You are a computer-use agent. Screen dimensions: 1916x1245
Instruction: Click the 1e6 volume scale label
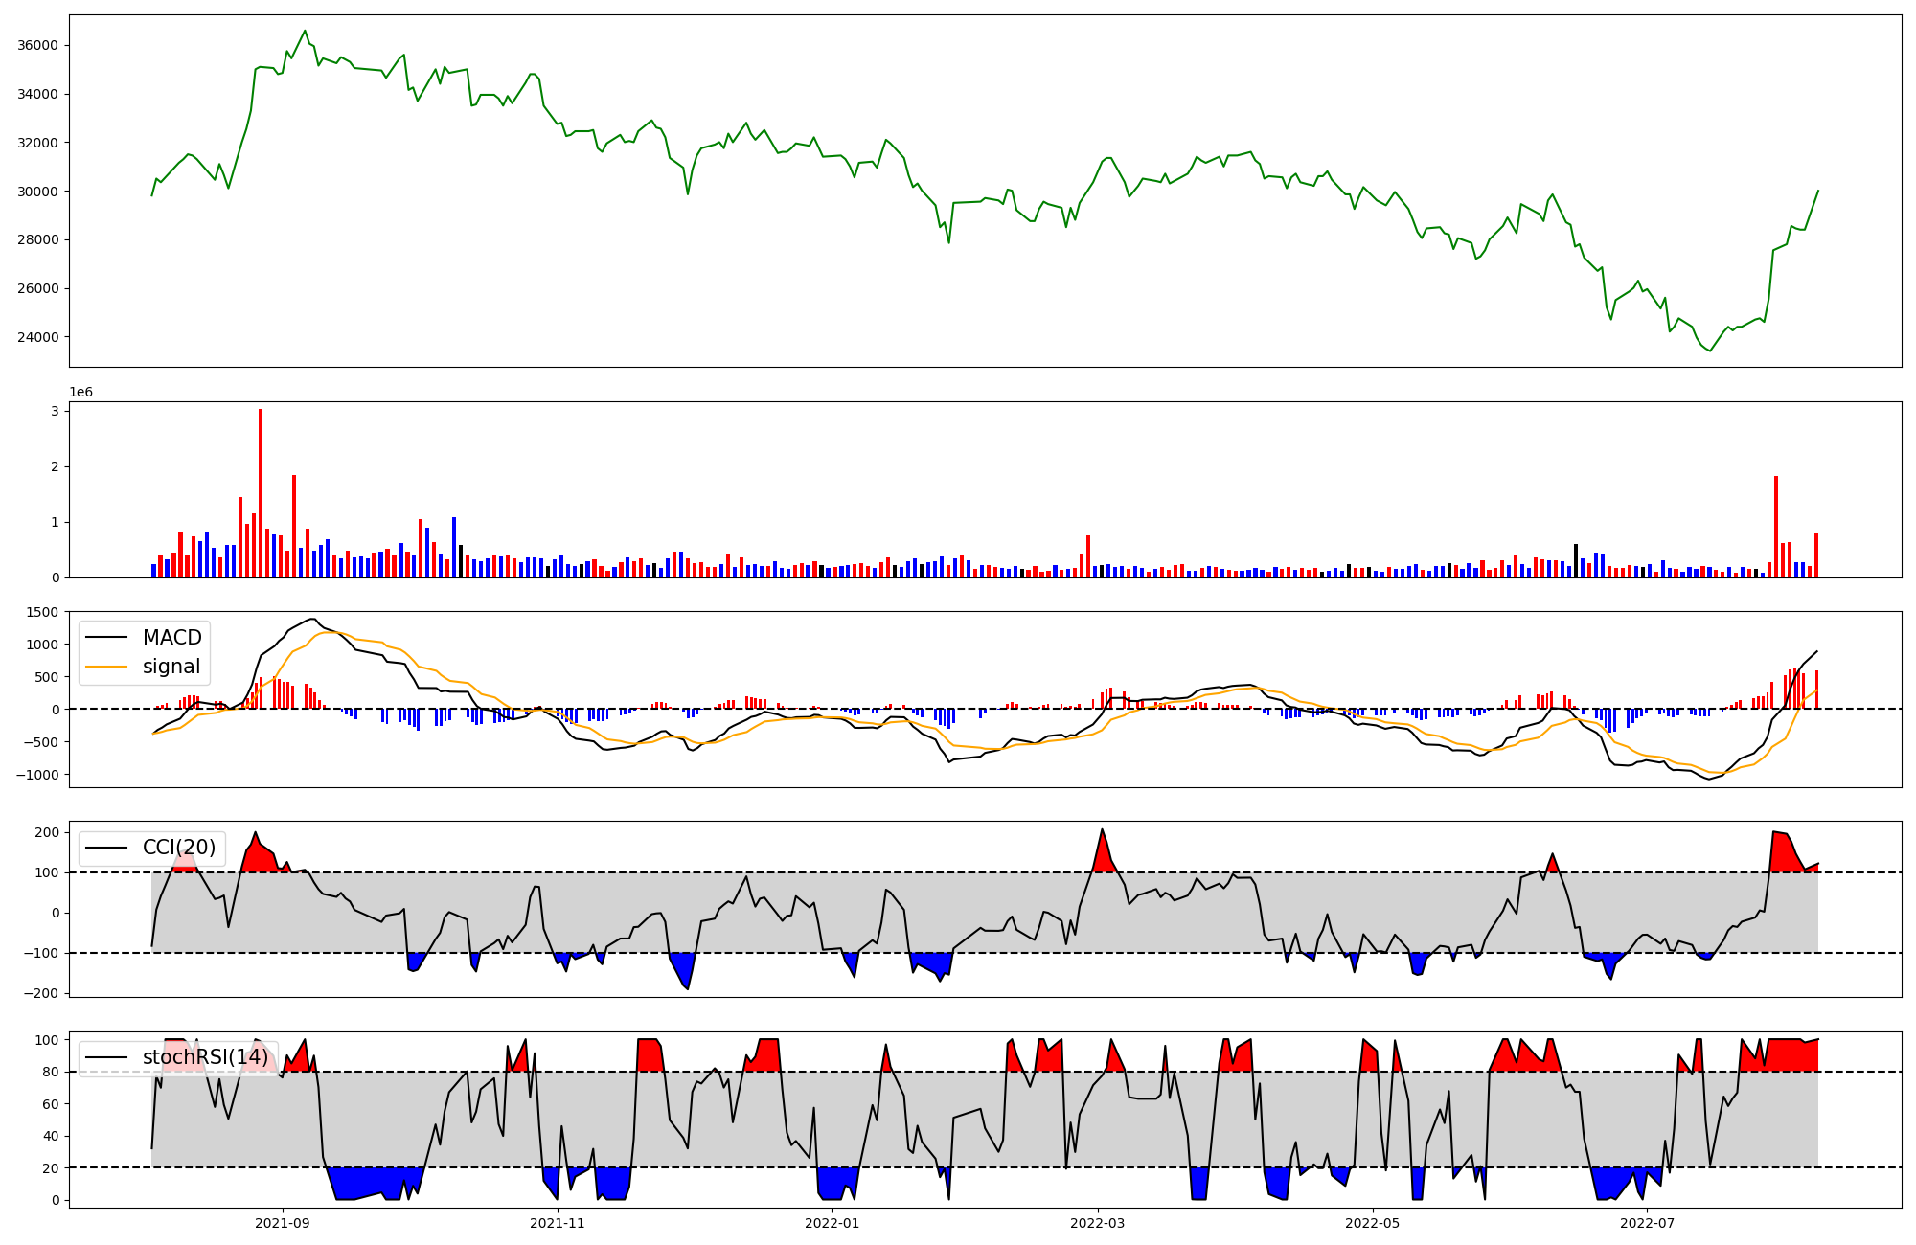tap(80, 392)
